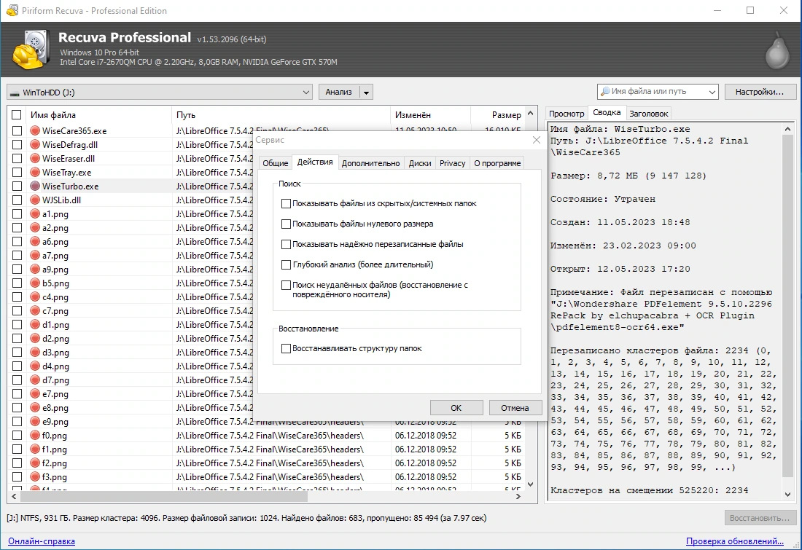Open the WinToHDD (J:) drive dropdown
This screenshot has height=550, width=802.
tap(306, 93)
